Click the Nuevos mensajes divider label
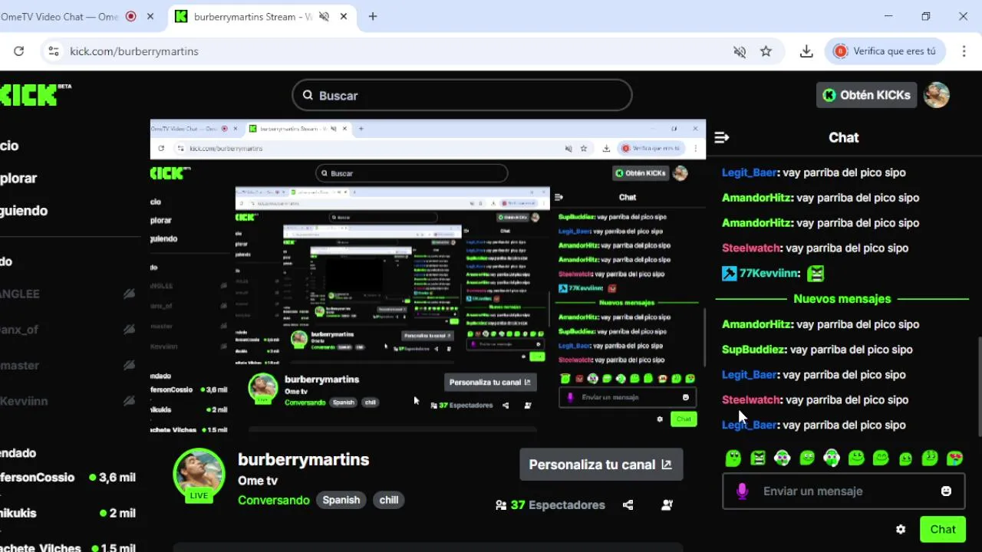Viewport: 982px width, 552px height. coord(842,299)
